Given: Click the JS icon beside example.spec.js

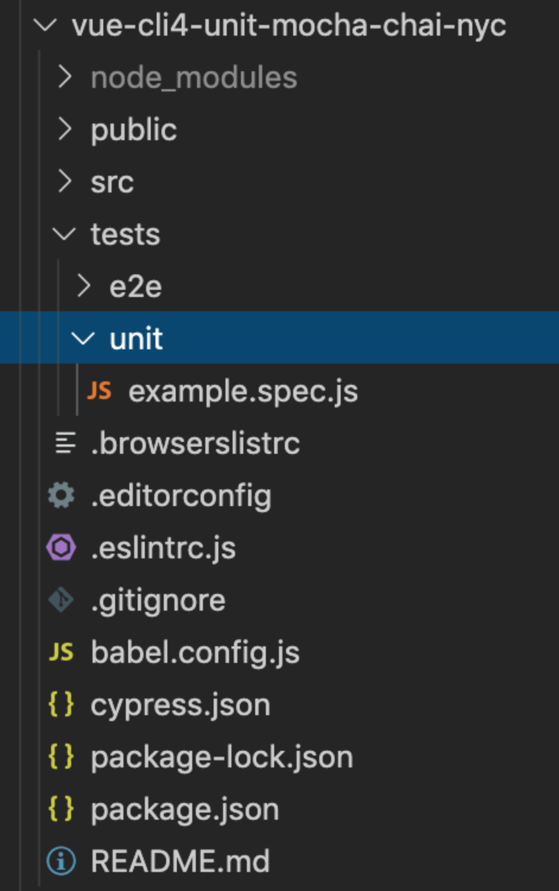Looking at the screenshot, I should (99, 391).
